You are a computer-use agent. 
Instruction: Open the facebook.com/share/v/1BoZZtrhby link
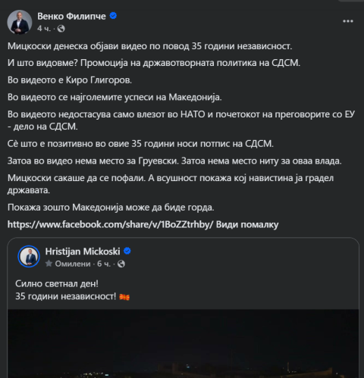tap(111, 224)
